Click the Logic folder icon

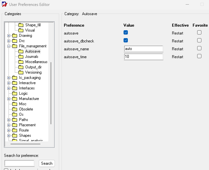pos(15,93)
